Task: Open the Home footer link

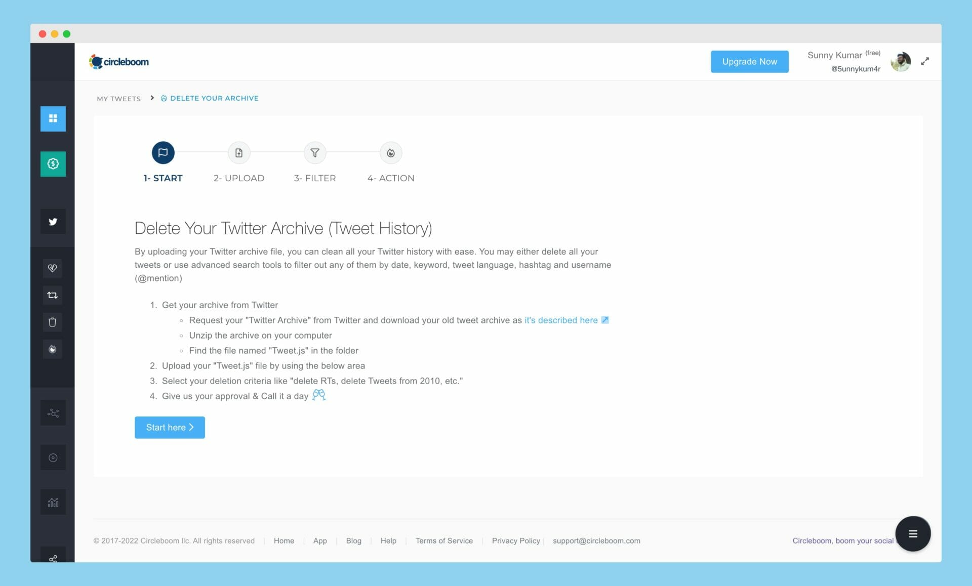Action: pyautogui.click(x=284, y=540)
